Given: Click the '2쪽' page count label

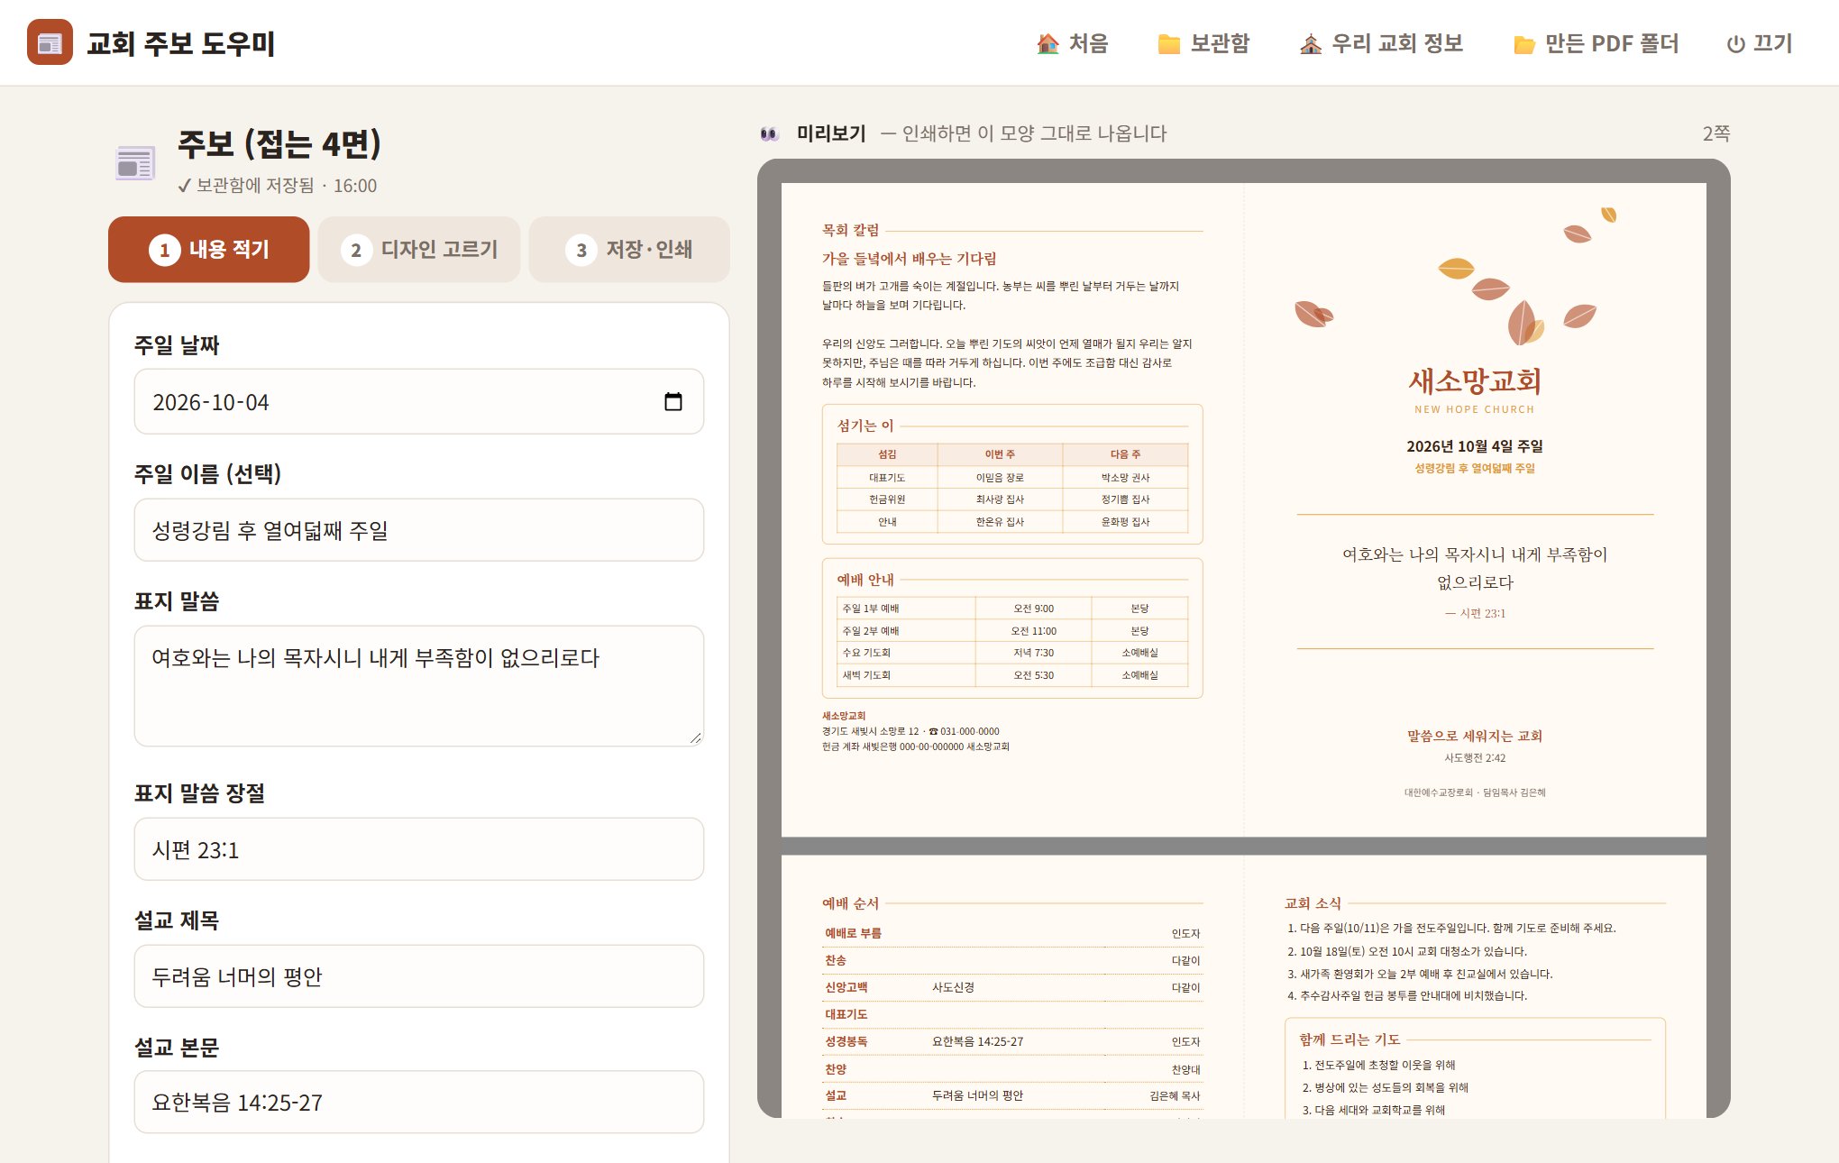Looking at the screenshot, I should coord(1716,133).
